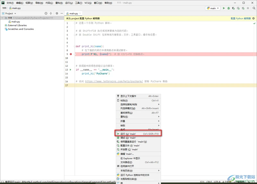
Task: Choose 配置文件(E) 'main' menu item
Action: pyautogui.click(x=138, y=146)
